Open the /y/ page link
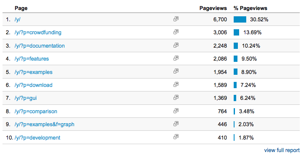The image size is (301, 155). click(17, 20)
